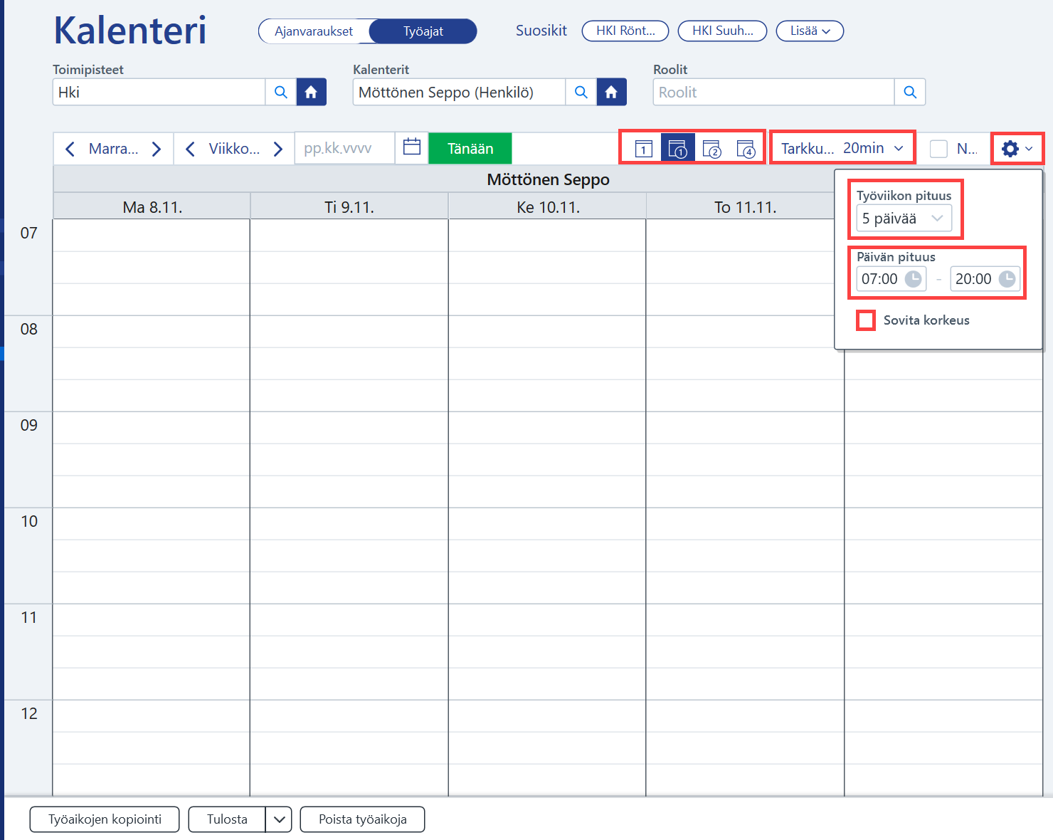Open HKI Suuh... favorite
The height and width of the screenshot is (840, 1053).
[x=722, y=31]
